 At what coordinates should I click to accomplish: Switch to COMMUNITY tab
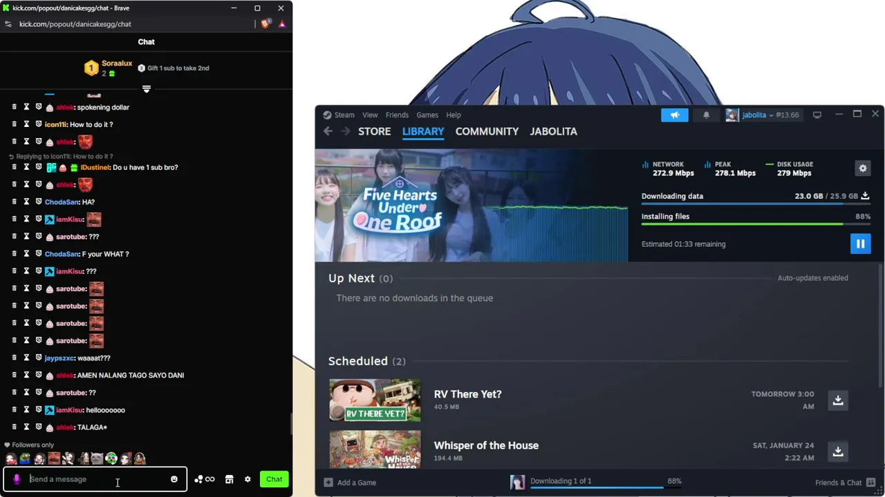[487, 131]
